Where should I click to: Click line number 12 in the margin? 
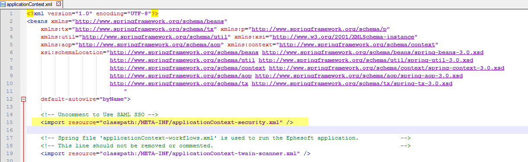(x=10, y=99)
